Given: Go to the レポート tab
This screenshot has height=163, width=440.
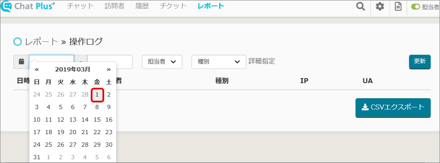Looking at the screenshot, I should tap(211, 6).
